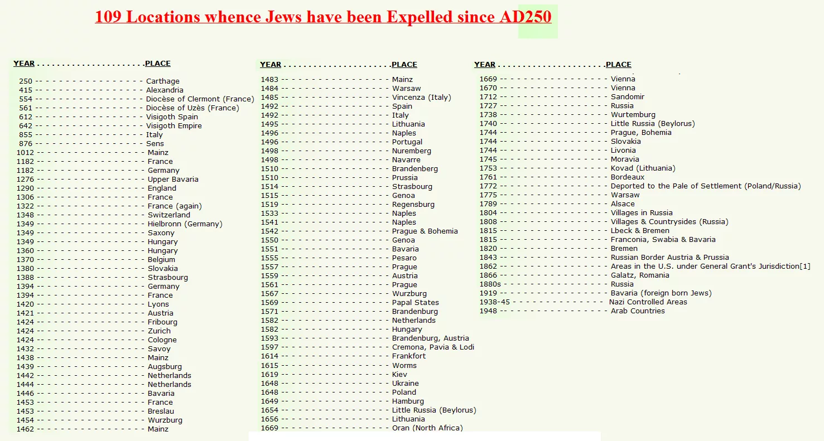Select Hielbronn (Germany) entry for 1349
Image resolution: width=824 pixels, height=441 pixels.
185,224
